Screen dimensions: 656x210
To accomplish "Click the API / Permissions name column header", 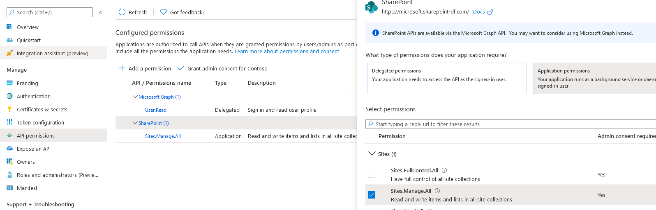I will 162,83.
